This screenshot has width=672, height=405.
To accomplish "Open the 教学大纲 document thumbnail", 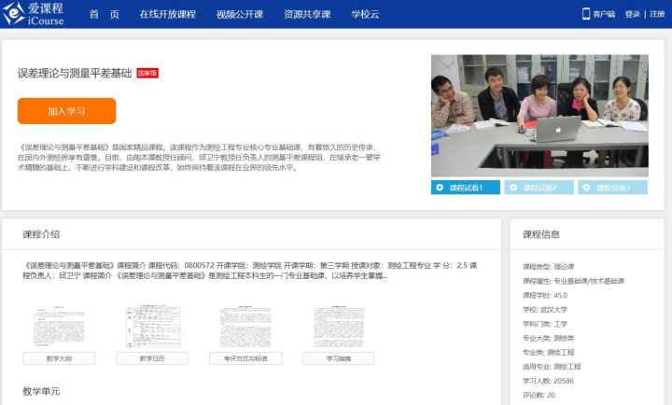I will coord(58,327).
